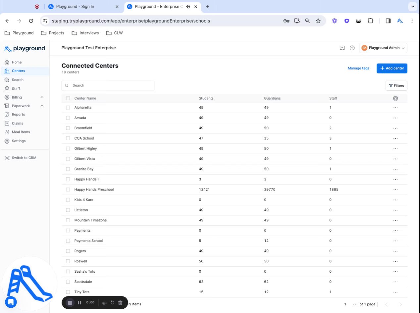Stop the screen recording
This screenshot has height=313, width=420.
(x=70, y=302)
